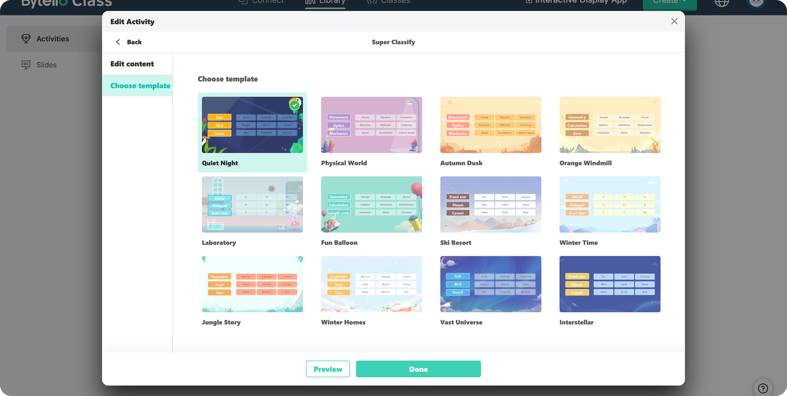
Task: Click the user profile avatar
Action: click(756, 2)
